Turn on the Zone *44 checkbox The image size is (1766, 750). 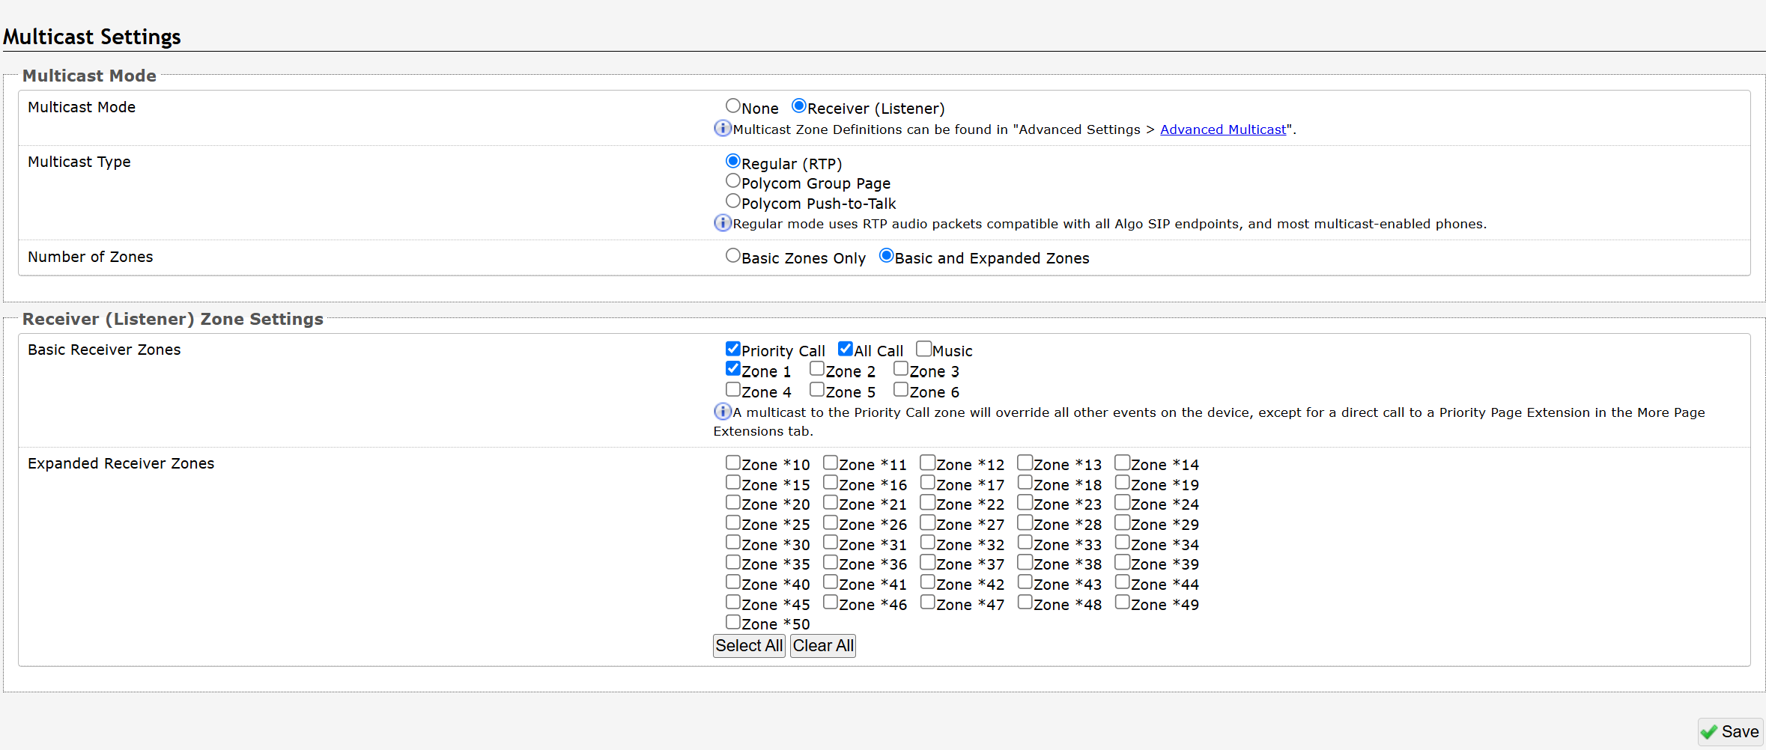(1123, 582)
